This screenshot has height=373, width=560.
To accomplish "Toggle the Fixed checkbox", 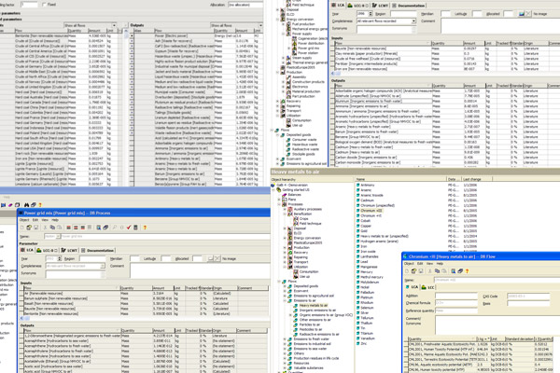I will point(44,5).
